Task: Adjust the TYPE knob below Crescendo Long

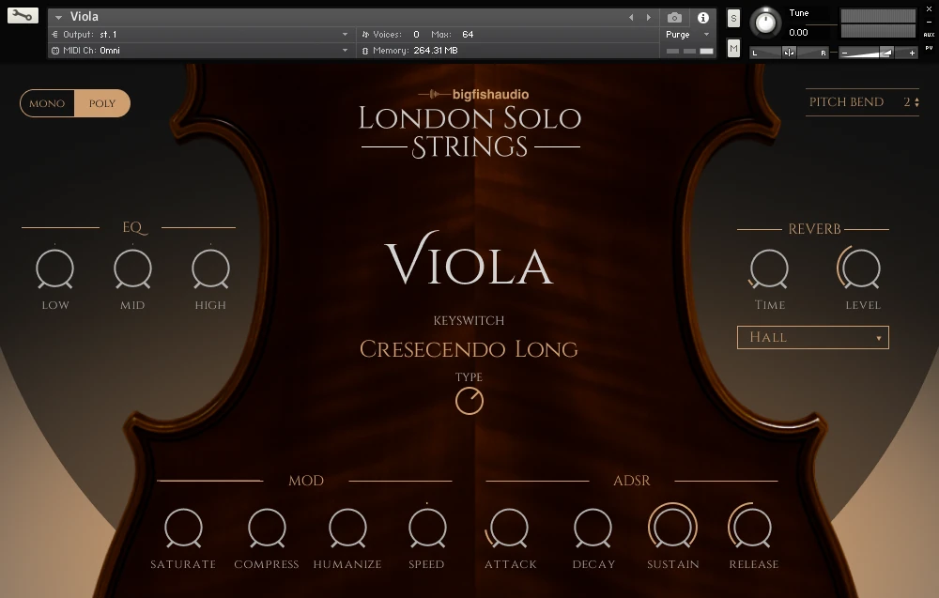Action: coord(469,400)
